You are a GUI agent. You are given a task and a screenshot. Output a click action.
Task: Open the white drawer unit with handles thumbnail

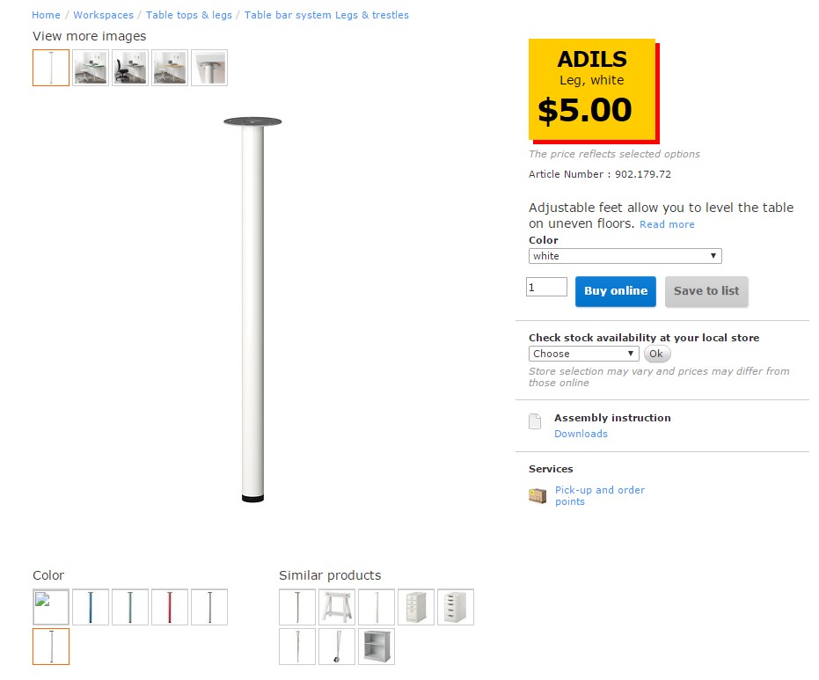pyautogui.click(x=456, y=607)
